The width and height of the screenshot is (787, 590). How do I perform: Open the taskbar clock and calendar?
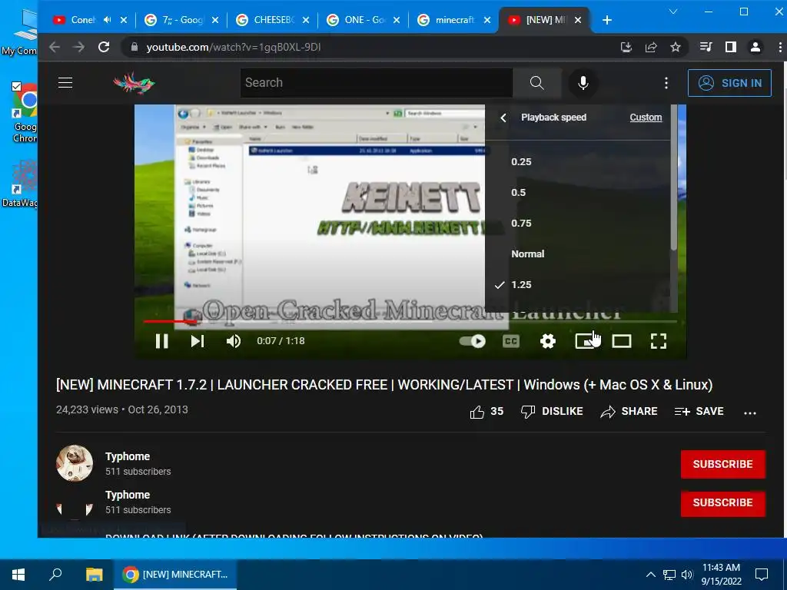click(x=721, y=575)
